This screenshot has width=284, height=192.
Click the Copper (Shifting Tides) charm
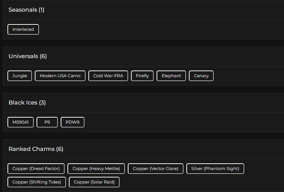tap(37, 182)
